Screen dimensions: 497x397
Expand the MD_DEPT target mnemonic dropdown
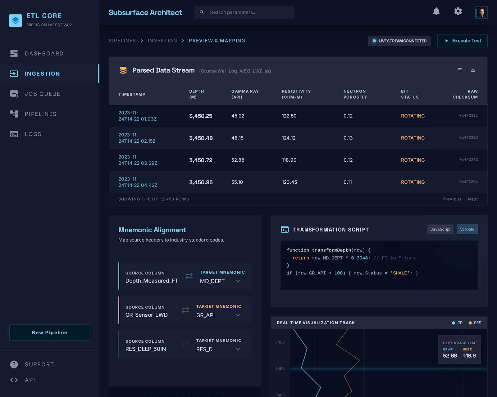click(x=238, y=281)
